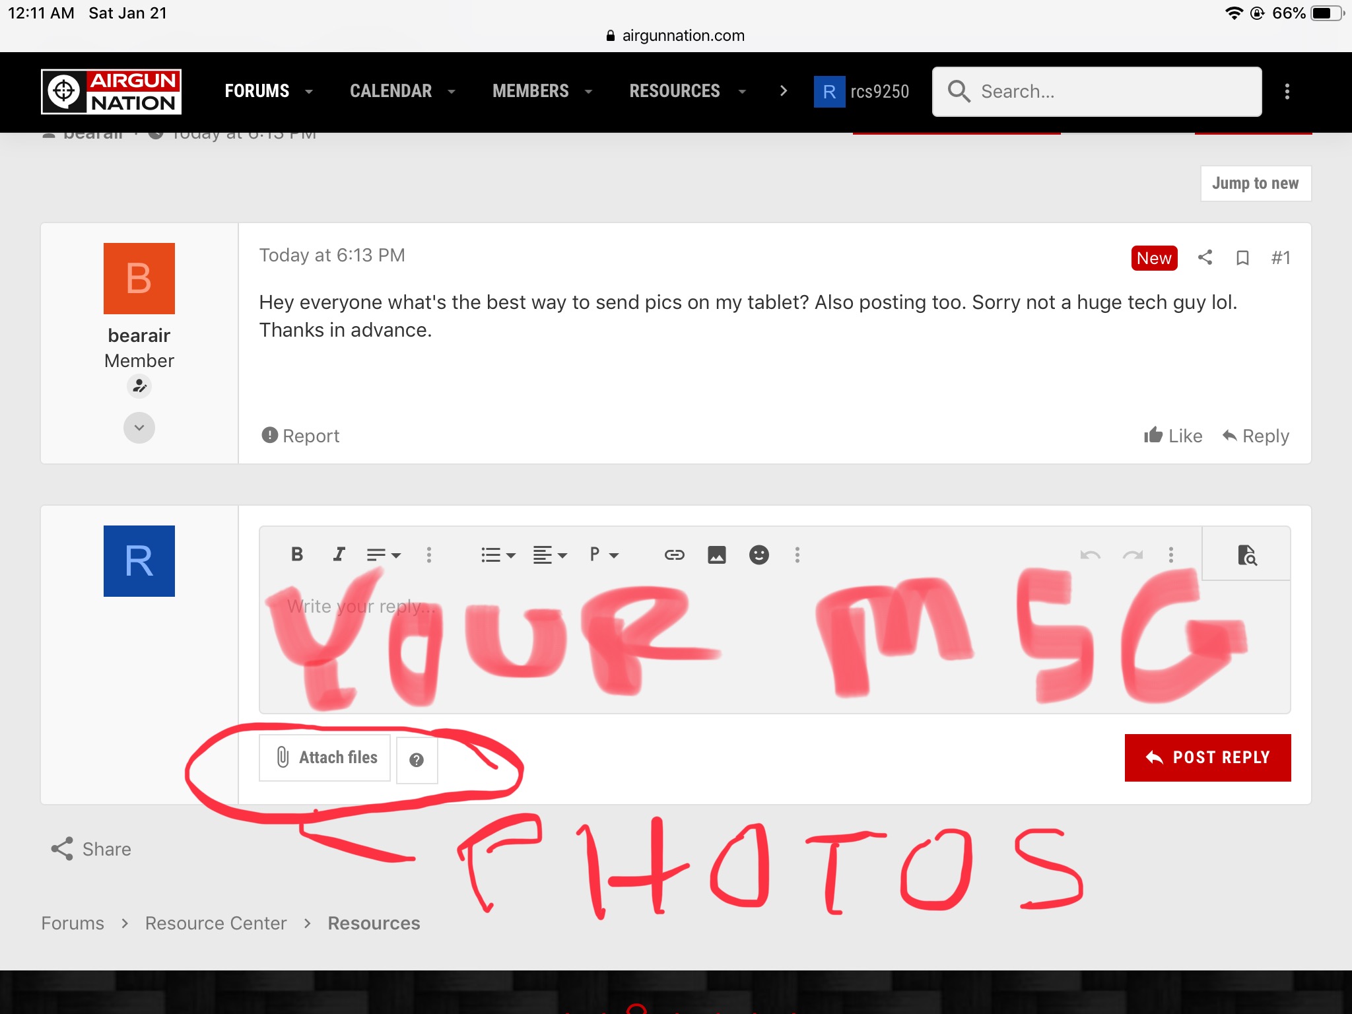Share post #1 using the share icon
Image resolution: width=1352 pixels, height=1014 pixels.
click(x=1205, y=257)
